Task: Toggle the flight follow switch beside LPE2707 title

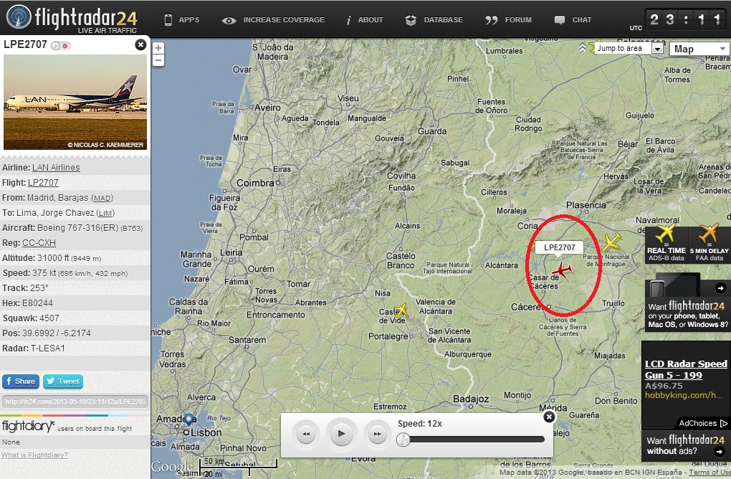Action: [x=61, y=46]
